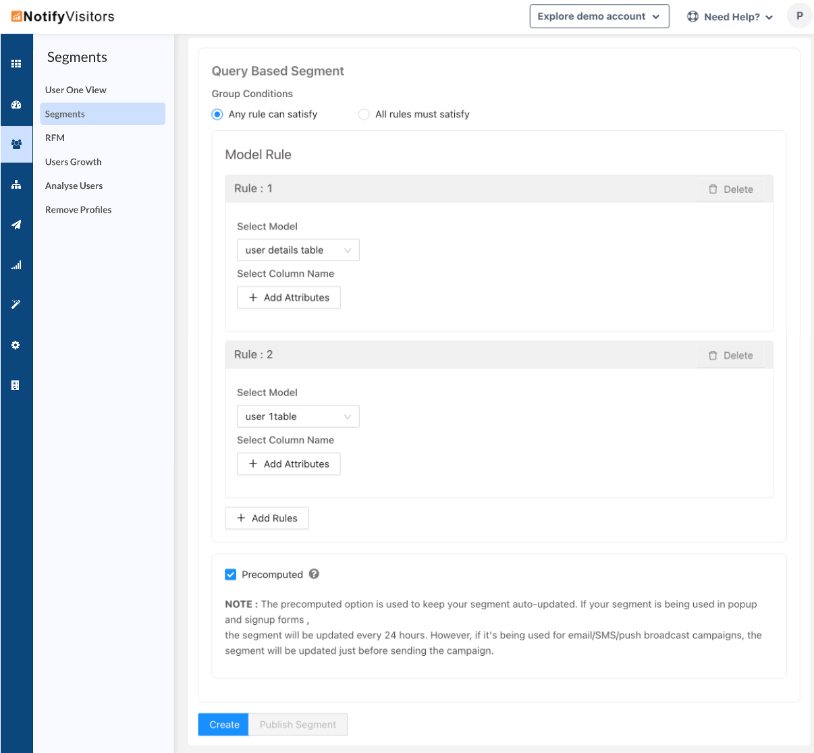The width and height of the screenshot is (814, 753).
Task: Open Rule 1 'user details table' model dropdown
Action: 298,250
